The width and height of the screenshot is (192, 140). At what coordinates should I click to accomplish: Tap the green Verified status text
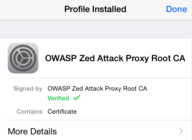click(x=58, y=98)
